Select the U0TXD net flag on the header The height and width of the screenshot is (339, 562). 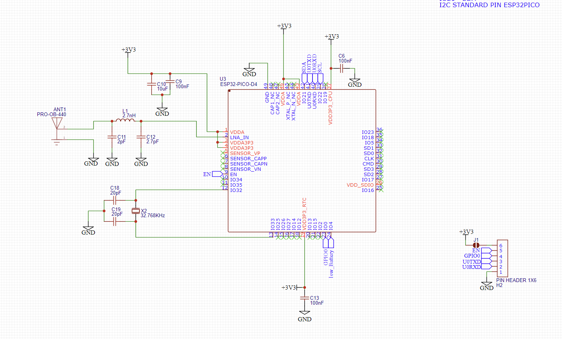coord(477,261)
